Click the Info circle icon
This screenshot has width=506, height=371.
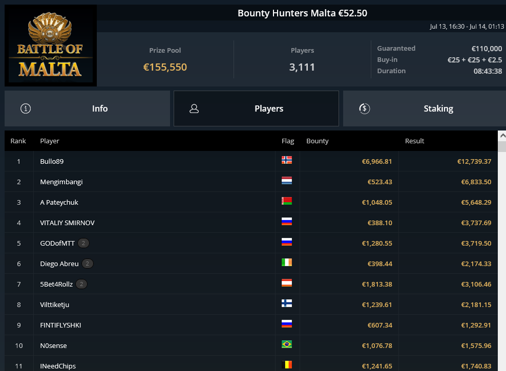point(26,108)
